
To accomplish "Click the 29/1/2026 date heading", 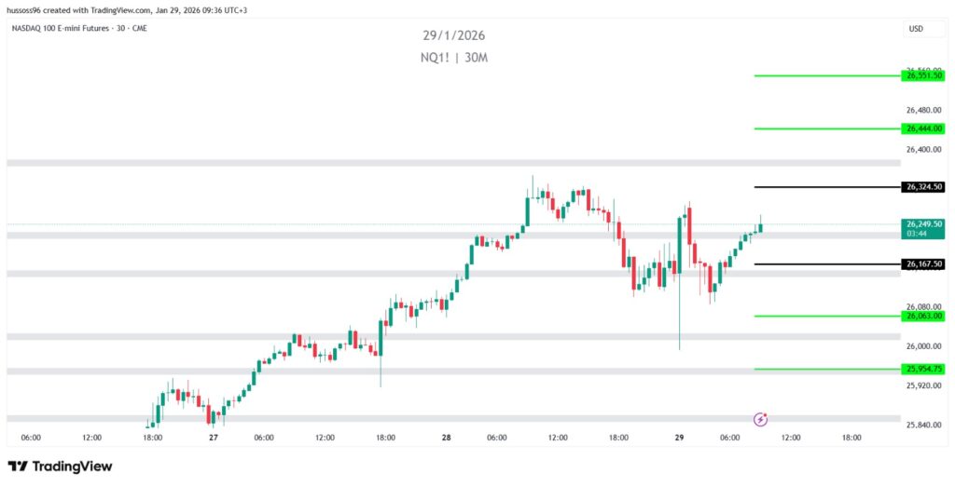I will (x=453, y=35).
